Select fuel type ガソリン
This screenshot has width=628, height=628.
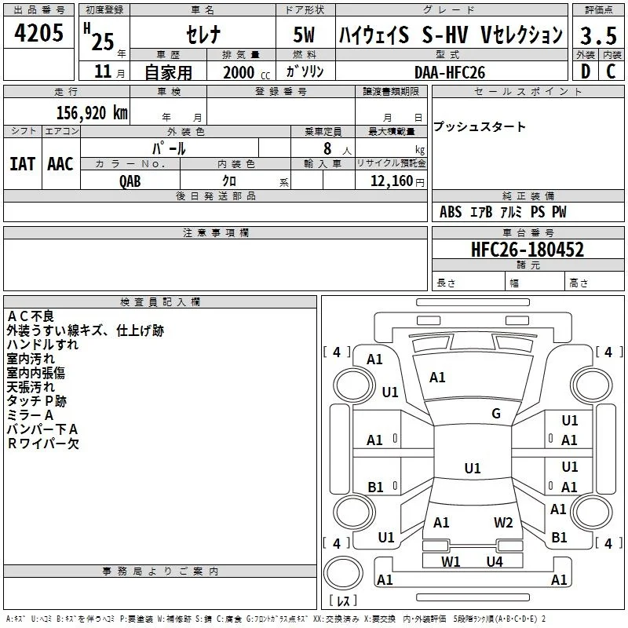point(305,71)
